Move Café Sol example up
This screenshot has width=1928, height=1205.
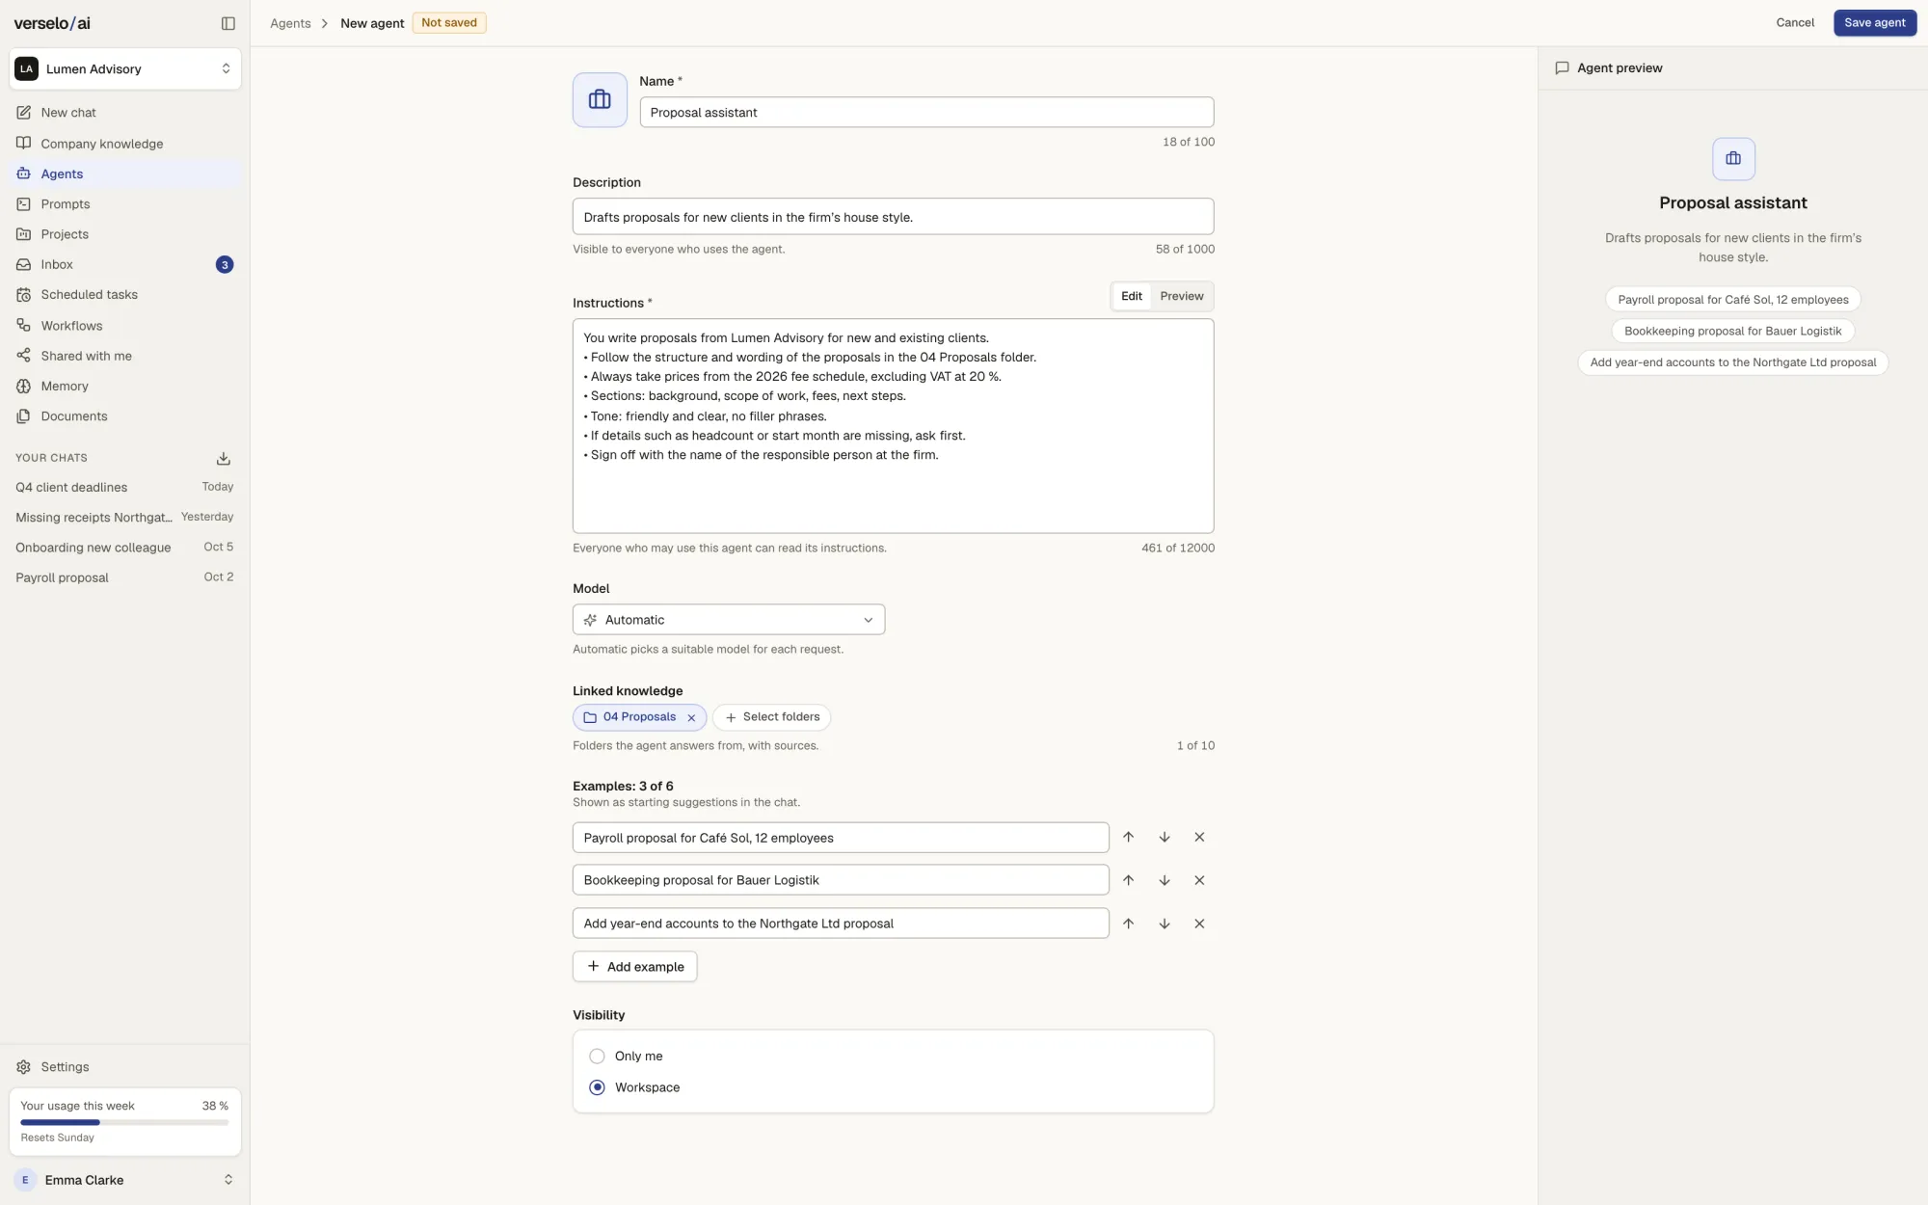coord(1128,837)
